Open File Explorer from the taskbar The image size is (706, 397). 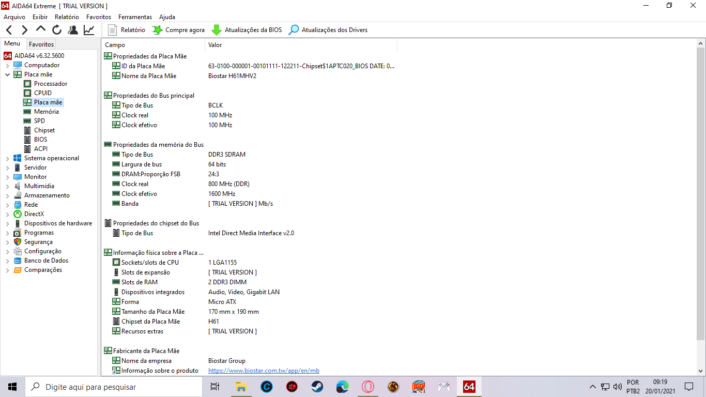click(241, 387)
